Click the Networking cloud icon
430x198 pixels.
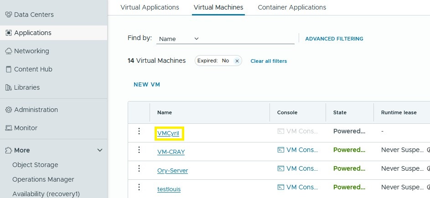[8, 51]
